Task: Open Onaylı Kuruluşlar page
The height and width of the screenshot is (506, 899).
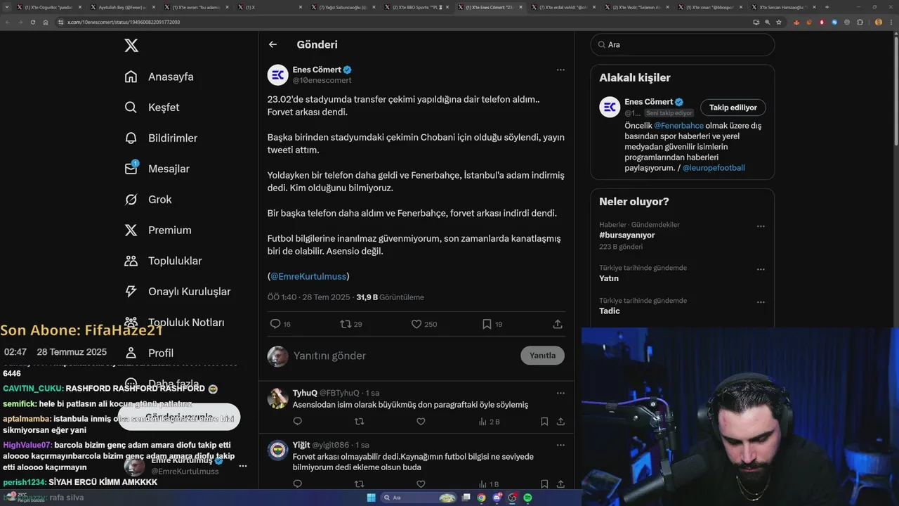Action: click(177, 292)
